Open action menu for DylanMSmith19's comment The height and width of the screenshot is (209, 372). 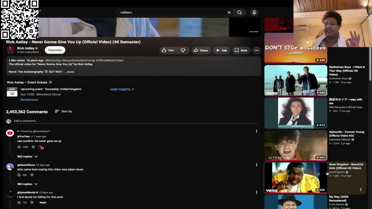pos(257,192)
